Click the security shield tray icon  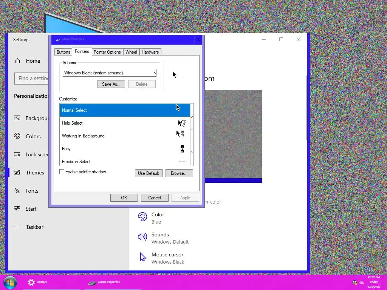(x=354, y=282)
